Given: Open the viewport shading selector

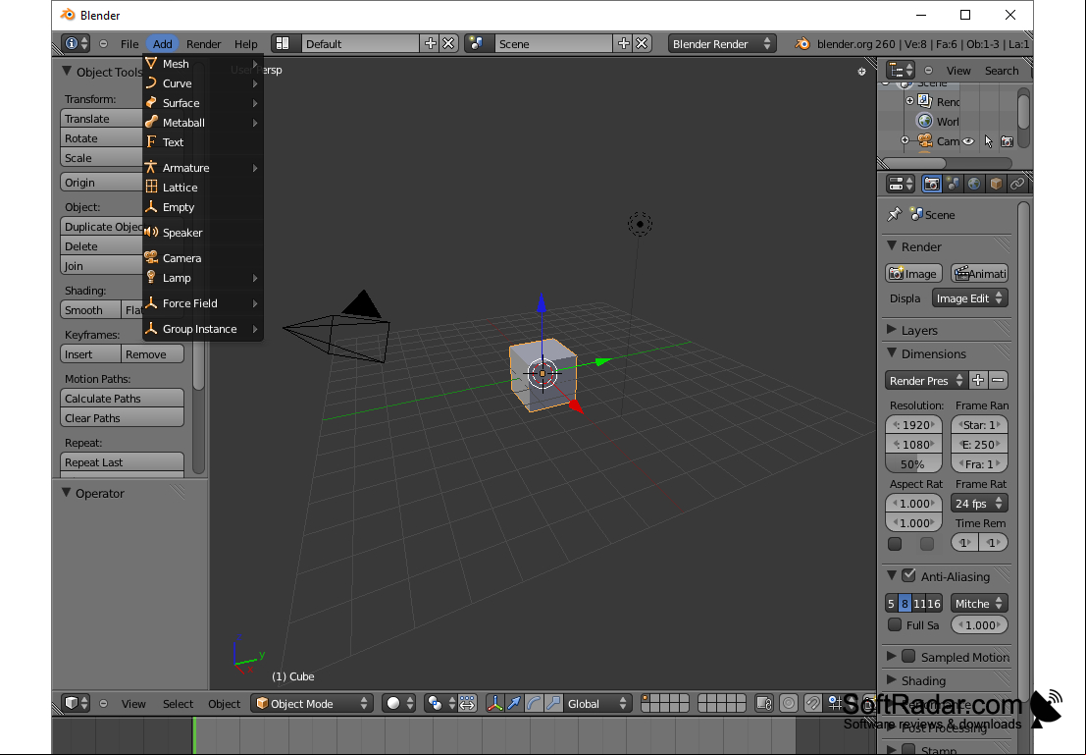Looking at the screenshot, I should tap(398, 704).
